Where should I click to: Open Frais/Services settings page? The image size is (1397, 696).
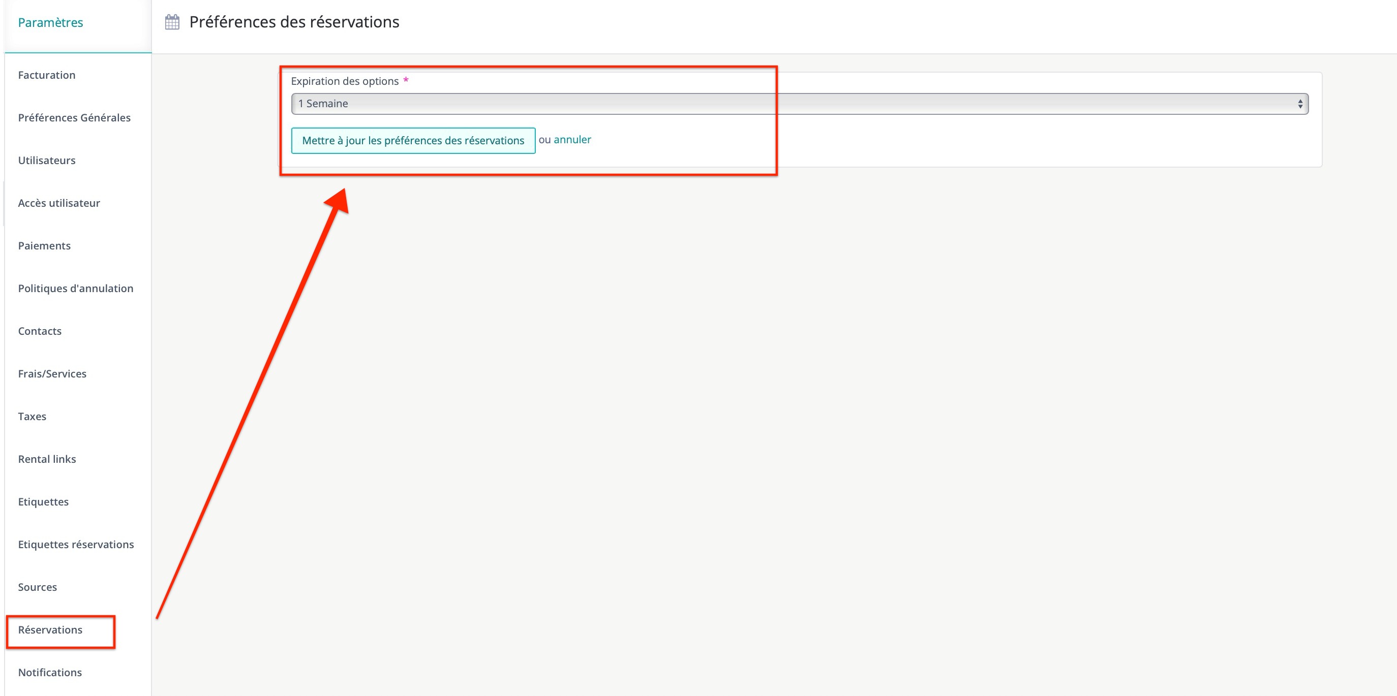[x=52, y=374]
